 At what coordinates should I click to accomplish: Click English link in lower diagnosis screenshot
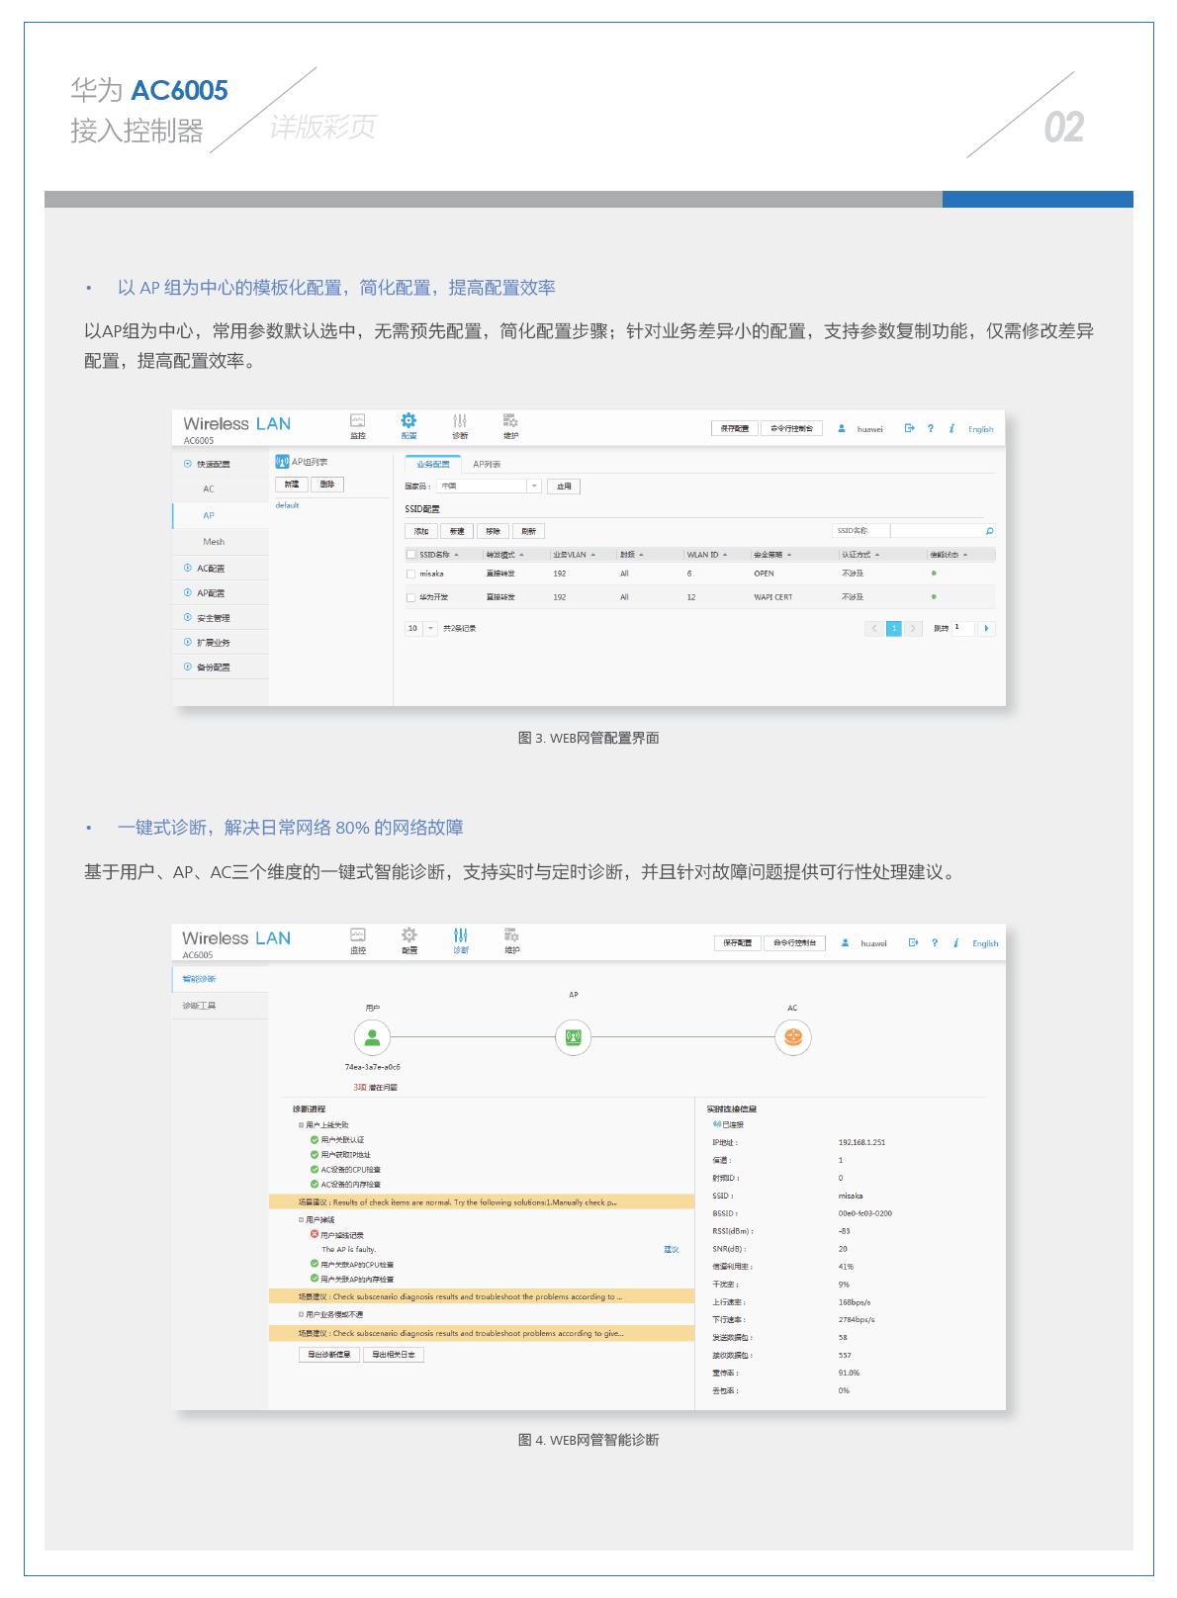click(985, 943)
